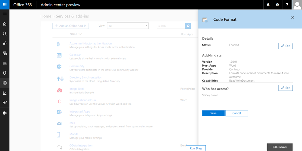
Task: Open the Integrated Apps link
Action: point(80,111)
